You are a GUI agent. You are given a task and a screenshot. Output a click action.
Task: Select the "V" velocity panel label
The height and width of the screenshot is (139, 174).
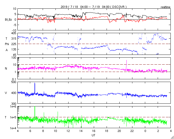[x=6, y=93]
